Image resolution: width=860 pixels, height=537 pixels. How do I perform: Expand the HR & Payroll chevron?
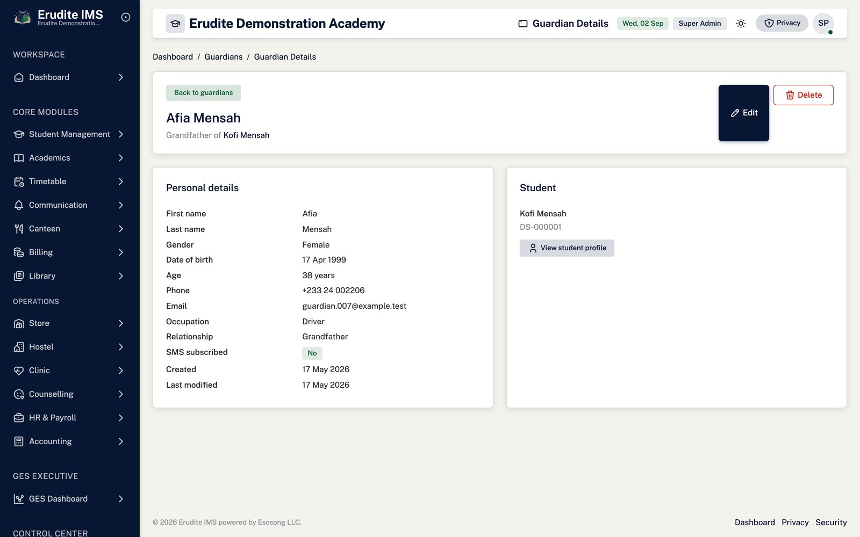(121, 418)
